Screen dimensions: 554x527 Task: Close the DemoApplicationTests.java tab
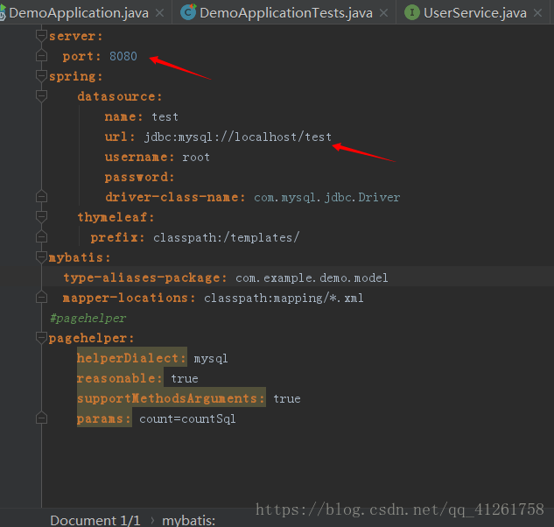[x=383, y=13]
